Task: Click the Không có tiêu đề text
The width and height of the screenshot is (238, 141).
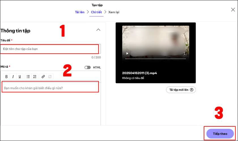Action: [x=133, y=78]
